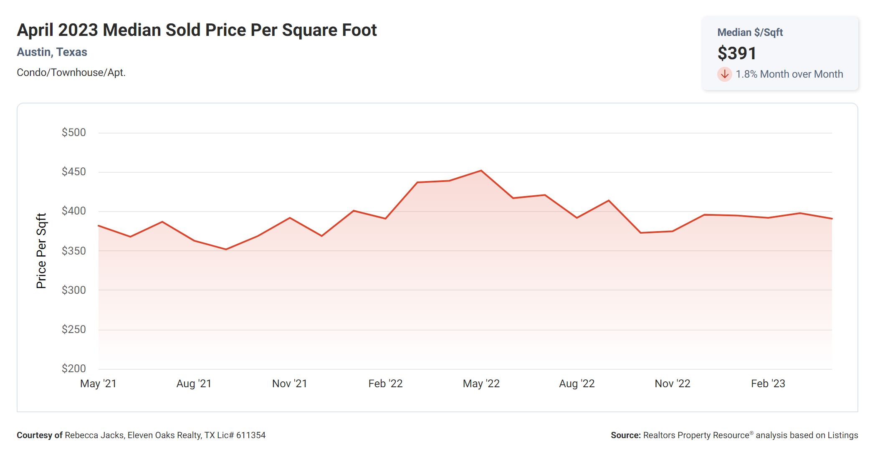
Task: Click the $500 y-axis label
Action: [x=73, y=133]
